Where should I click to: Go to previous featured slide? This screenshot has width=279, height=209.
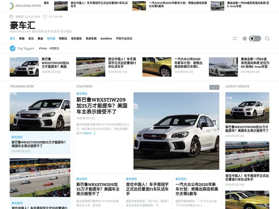pos(212,87)
